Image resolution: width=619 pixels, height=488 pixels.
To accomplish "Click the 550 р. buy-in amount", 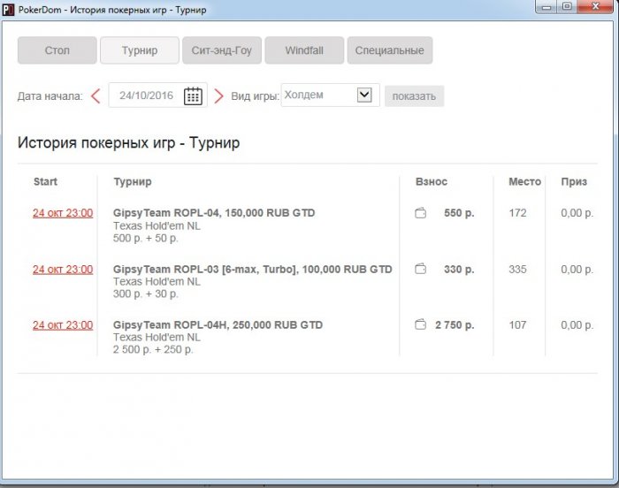I will [459, 213].
